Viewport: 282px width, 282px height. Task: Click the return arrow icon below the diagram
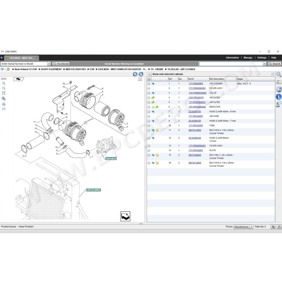click(x=125, y=216)
